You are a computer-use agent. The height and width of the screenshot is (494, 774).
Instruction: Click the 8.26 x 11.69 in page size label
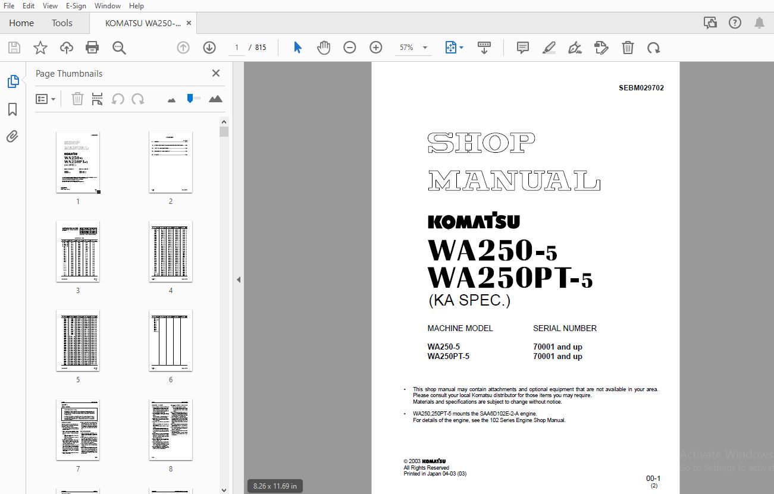(275, 486)
